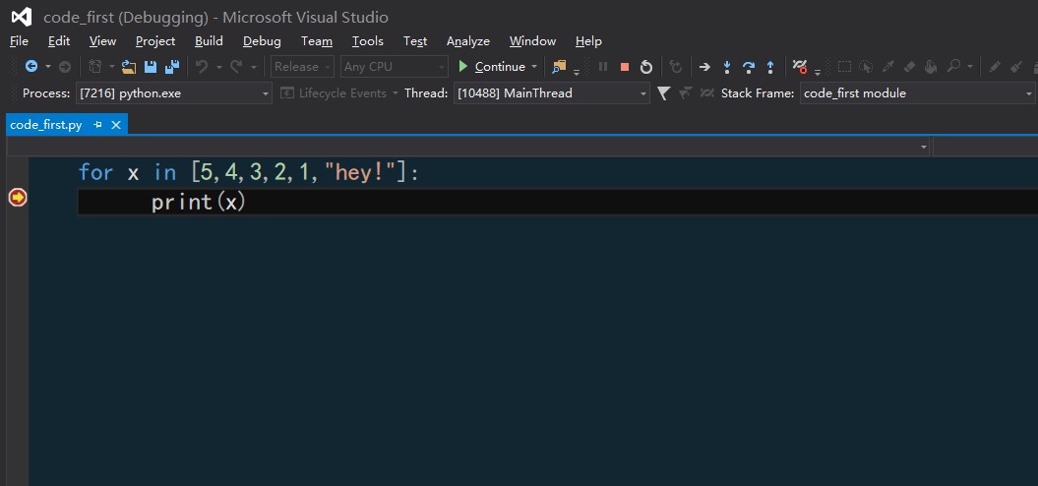Open the Any CPU platform dropdown
1038x486 pixels.
(395, 66)
